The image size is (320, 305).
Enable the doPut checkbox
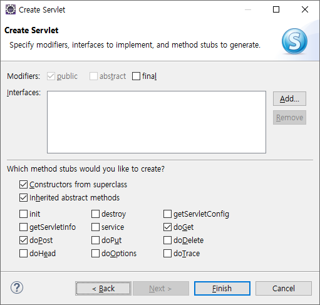95,240
